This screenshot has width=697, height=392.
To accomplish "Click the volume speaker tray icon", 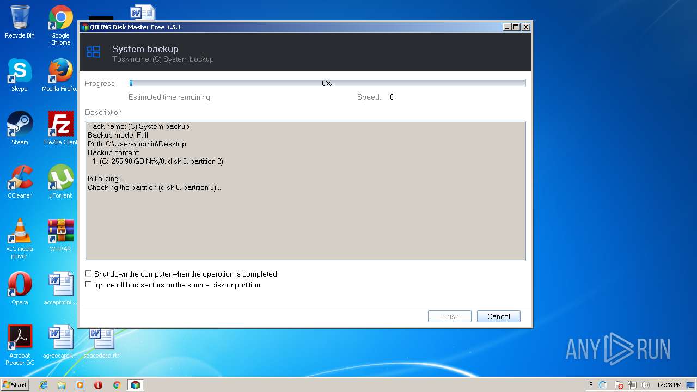I will point(645,385).
